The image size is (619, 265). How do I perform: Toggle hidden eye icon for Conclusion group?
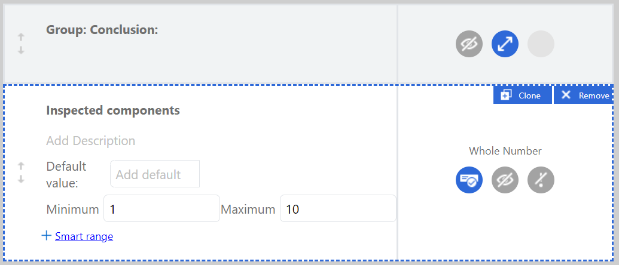[x=469, y=44]
